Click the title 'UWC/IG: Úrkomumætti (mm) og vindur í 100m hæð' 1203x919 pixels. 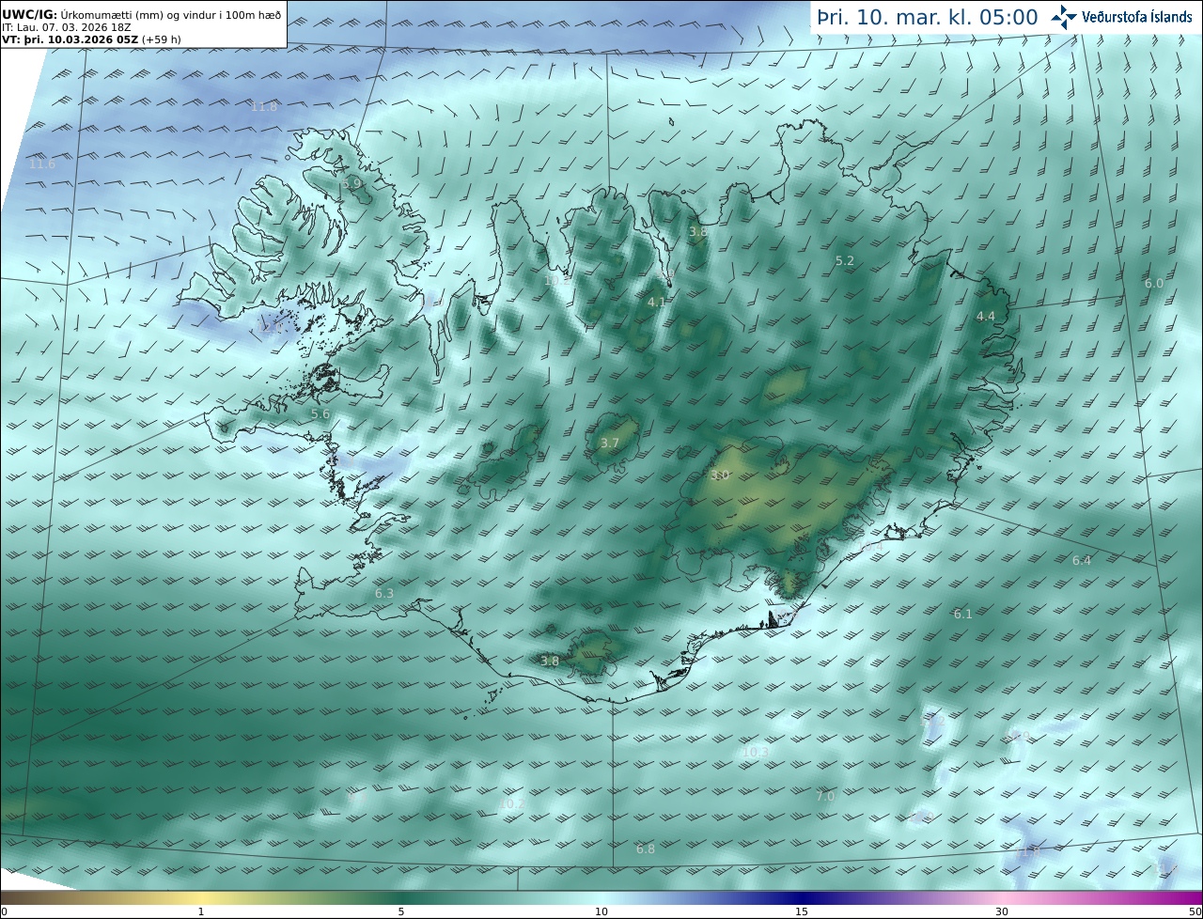(141, 15)
